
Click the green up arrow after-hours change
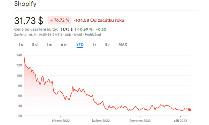click(x=84, y=30)
